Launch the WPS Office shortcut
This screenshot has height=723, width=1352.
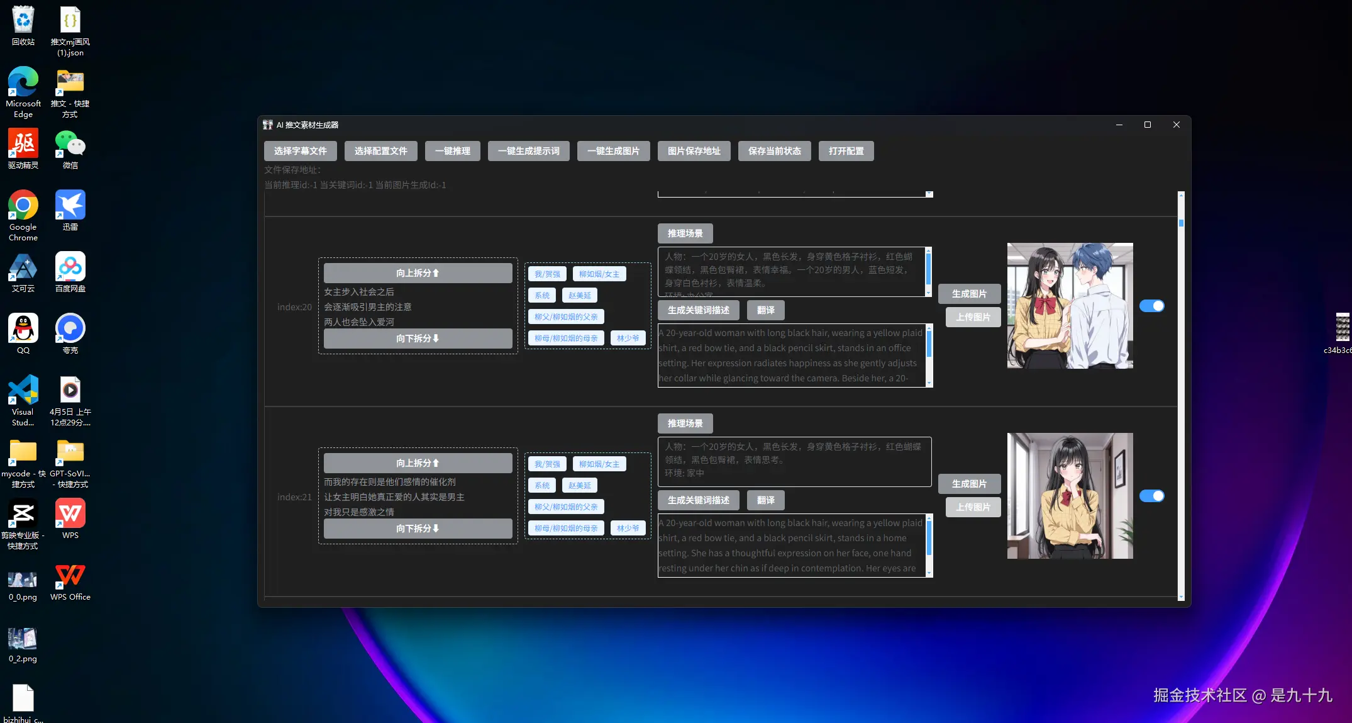point(70,576)
